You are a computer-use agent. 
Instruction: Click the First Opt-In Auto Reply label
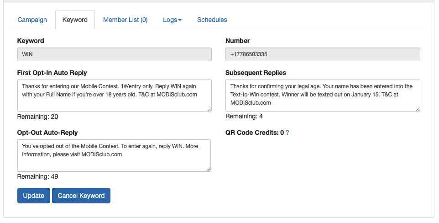pyautogui.click(x=52, y=73)
